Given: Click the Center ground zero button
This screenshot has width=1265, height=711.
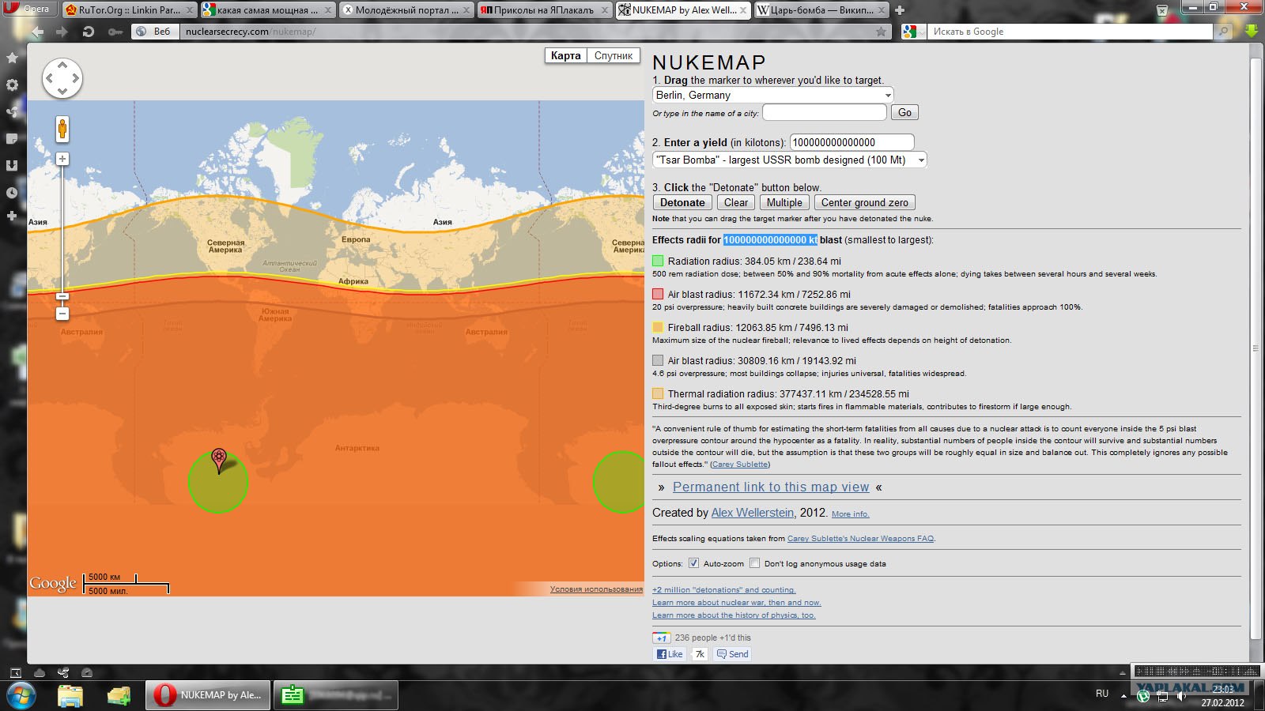Looking at the screenshot, I should point(865,202).
